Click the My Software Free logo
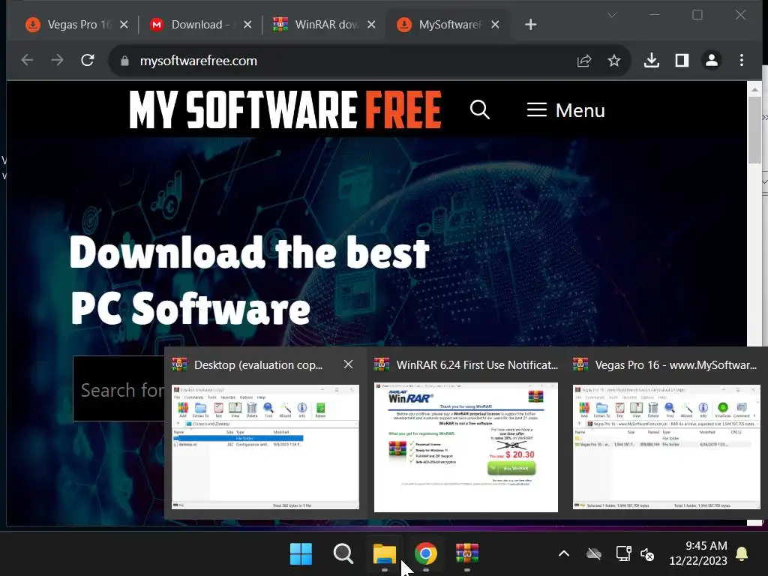The width and height of the screenshot is (768, 576). [286, 109]
